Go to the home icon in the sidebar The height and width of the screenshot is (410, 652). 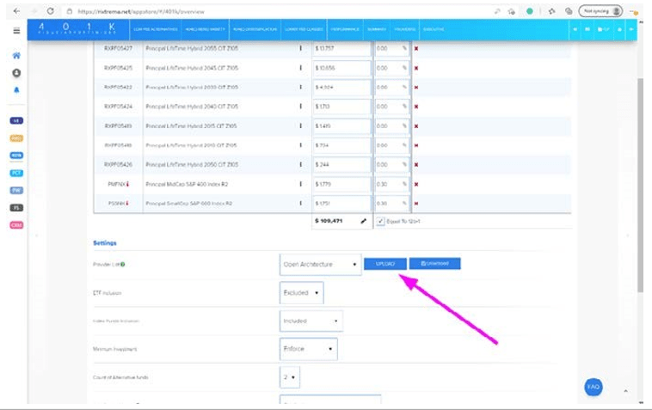tap(16, 56)
